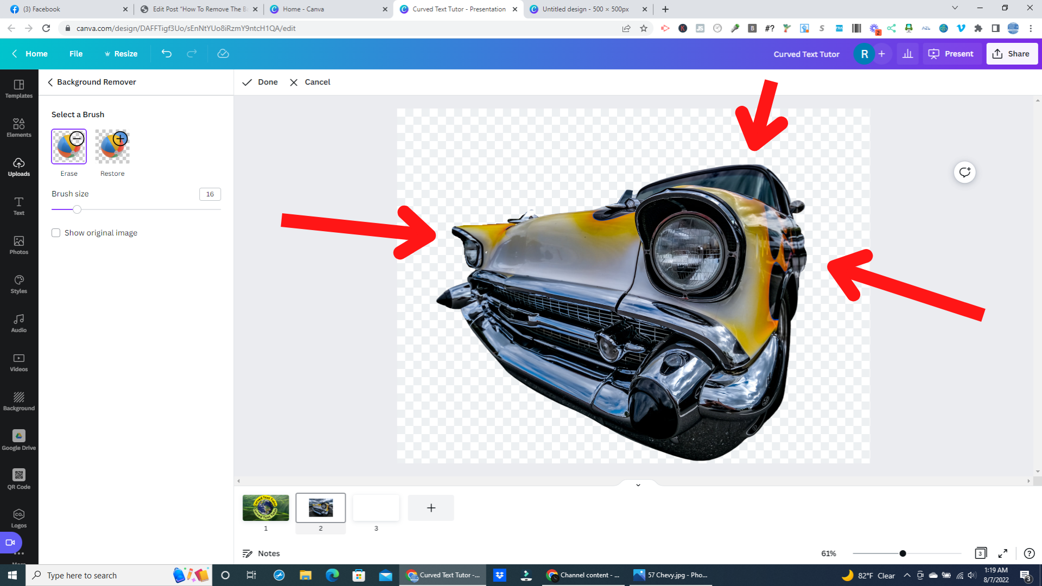Select the Restore brush

click(x=112, y=146)
